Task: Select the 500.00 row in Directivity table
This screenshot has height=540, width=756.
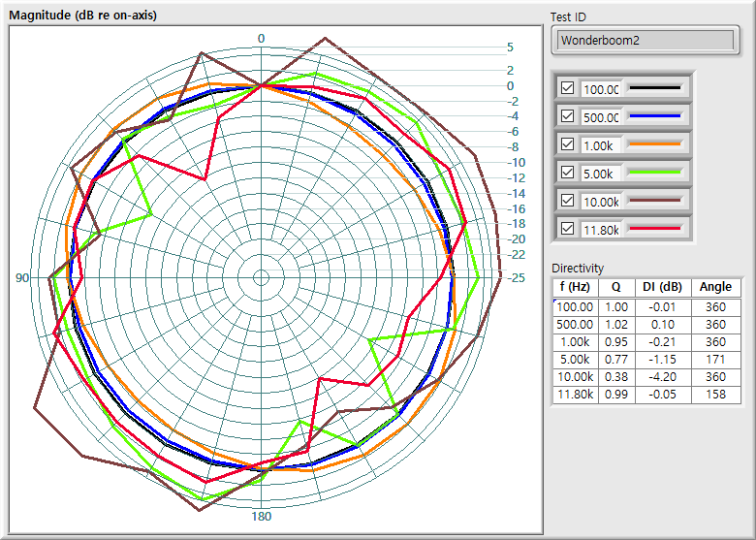Action: tap(647, 325)
